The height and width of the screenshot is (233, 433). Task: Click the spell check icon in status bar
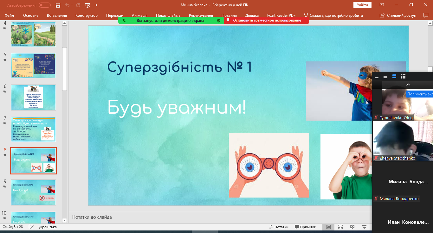tap(31, 227)
